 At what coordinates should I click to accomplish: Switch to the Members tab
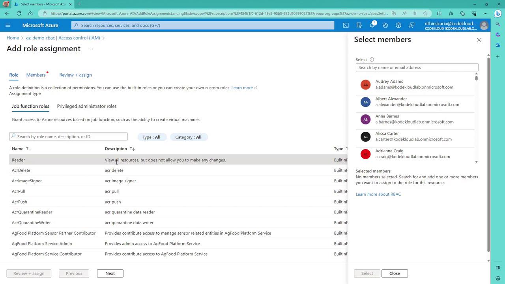[x=36, y=75]
